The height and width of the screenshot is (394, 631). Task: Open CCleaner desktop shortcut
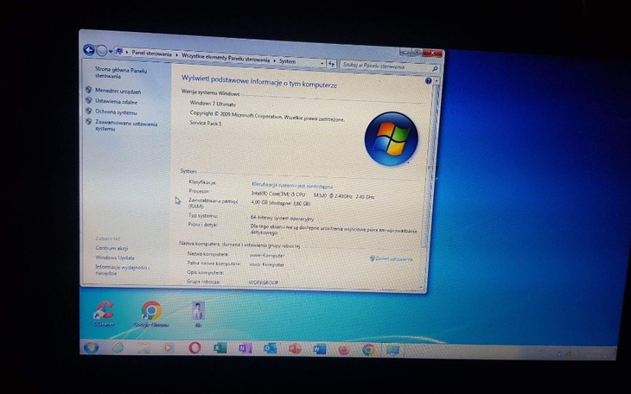coord(104,313)
